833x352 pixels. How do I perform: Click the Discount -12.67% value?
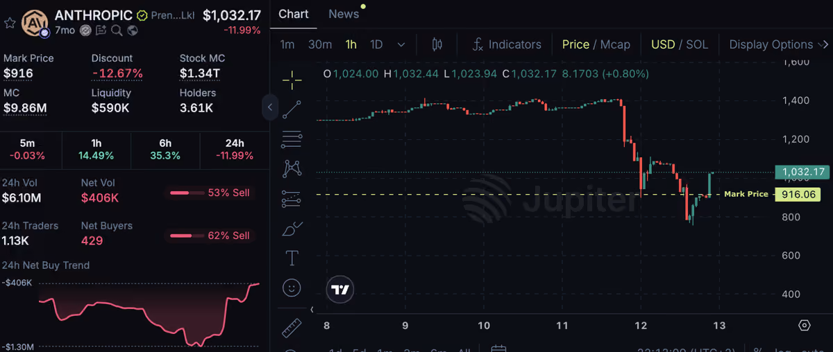point(117,73)
